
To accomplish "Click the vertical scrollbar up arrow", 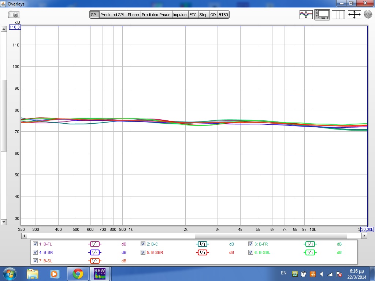I will click(4, 29).
